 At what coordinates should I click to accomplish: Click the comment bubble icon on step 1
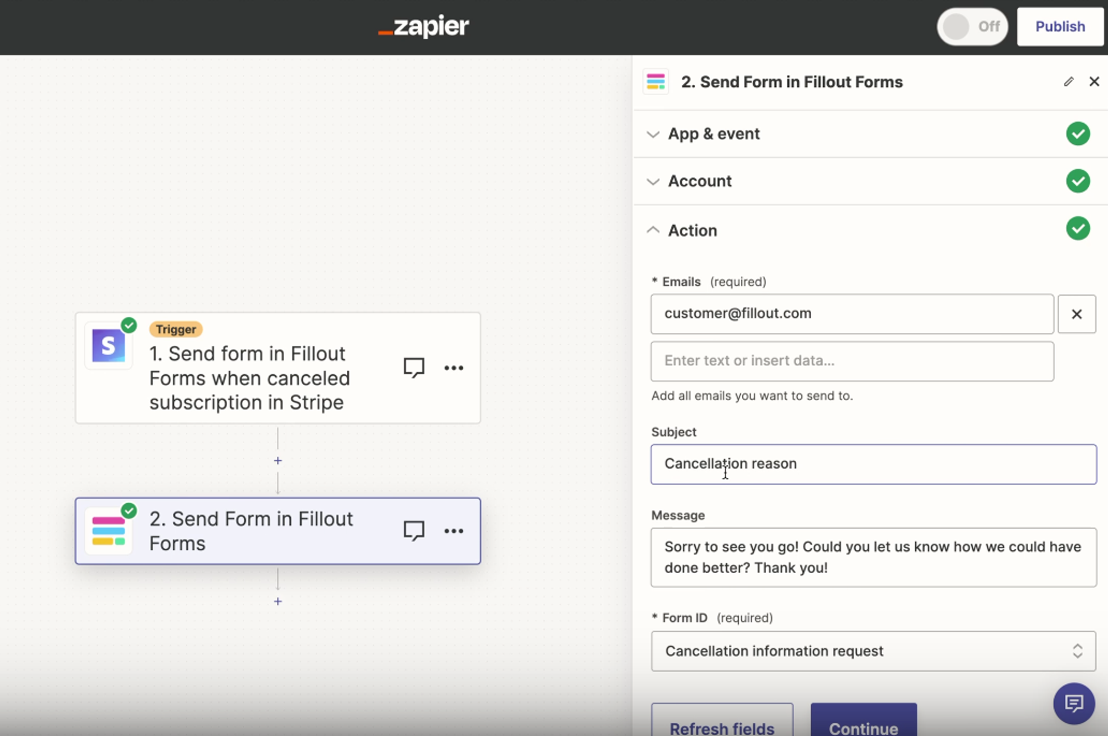click(x=414, y=367)
